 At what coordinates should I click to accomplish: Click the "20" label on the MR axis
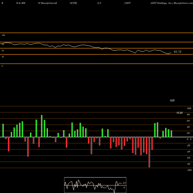tap(188, 133)
